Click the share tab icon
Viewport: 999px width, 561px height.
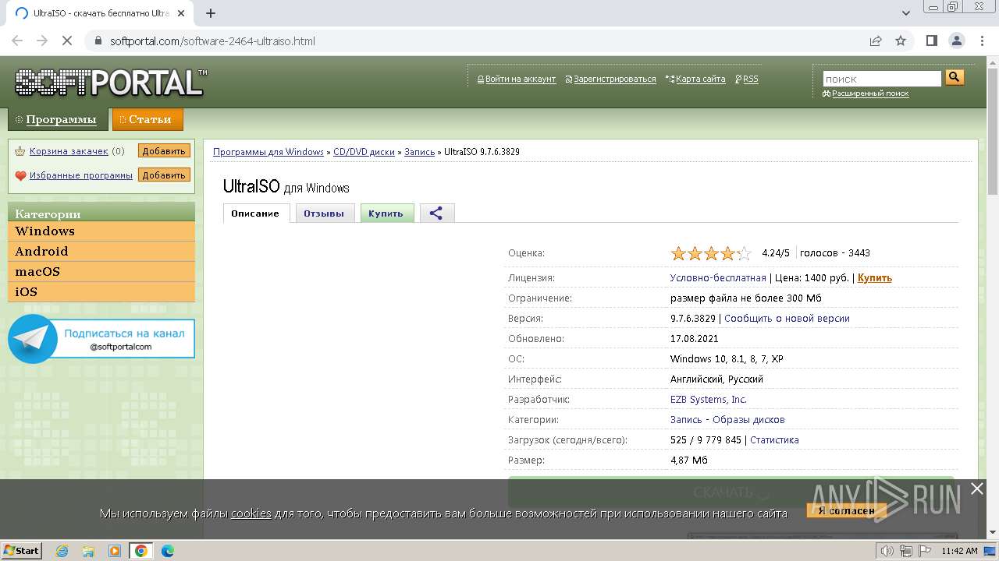(436, 213)
